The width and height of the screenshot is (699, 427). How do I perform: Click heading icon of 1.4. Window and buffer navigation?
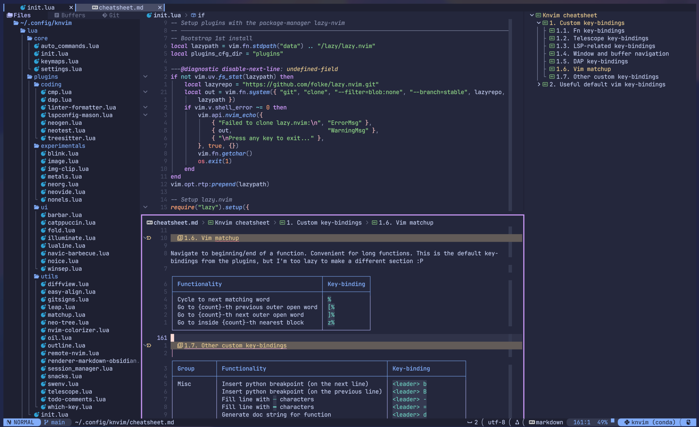point(552,54)
